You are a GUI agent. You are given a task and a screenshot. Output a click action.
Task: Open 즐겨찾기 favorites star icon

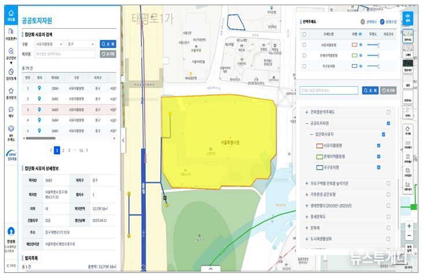pos(10,93)
